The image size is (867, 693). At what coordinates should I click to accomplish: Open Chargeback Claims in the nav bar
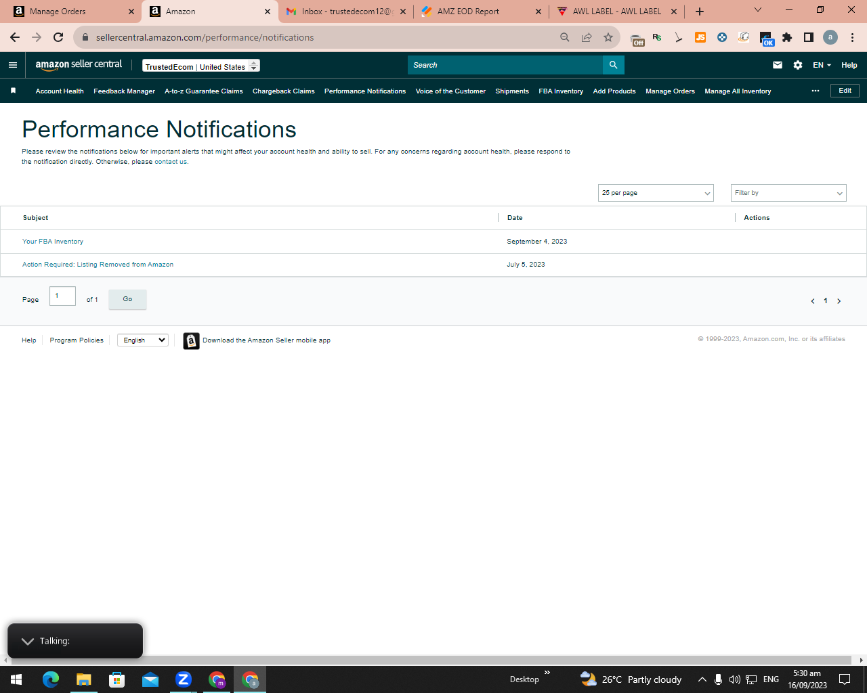[x=284, y=91]
